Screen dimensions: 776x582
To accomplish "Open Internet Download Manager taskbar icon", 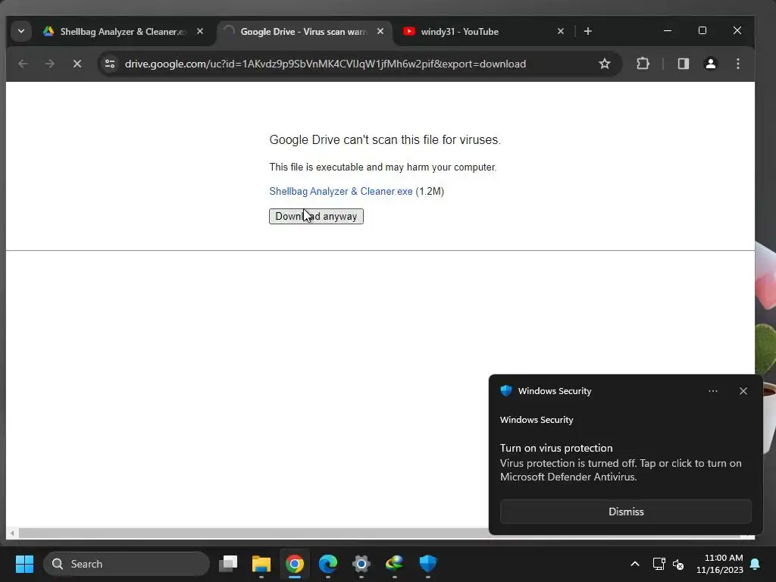I will [x=394, y=564].
